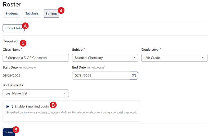Click into the Class Name text field

(x=36, y=58)
